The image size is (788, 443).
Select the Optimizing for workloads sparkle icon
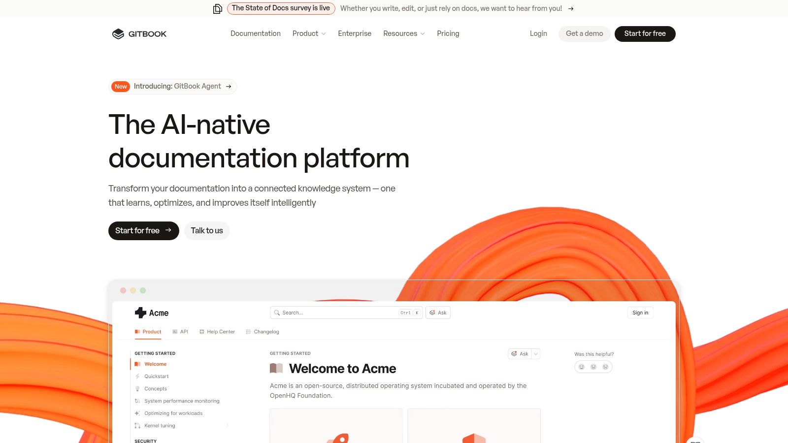point(137,413)
